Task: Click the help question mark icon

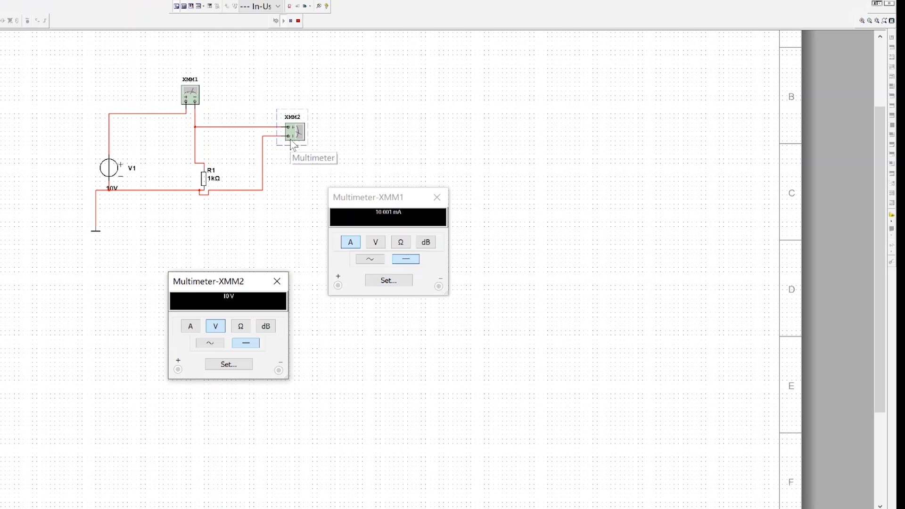Action: pos(326,6)
